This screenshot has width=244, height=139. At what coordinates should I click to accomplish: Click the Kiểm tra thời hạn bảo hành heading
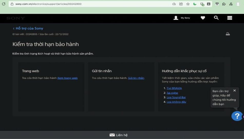click(46, 44)
